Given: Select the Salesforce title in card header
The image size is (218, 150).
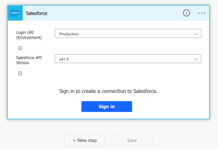Looking at the screenshot, I should (x=36, y=13).
